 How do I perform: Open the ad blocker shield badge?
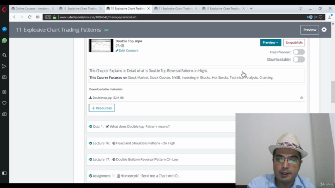pyautogui.click(x=310, y=17)
